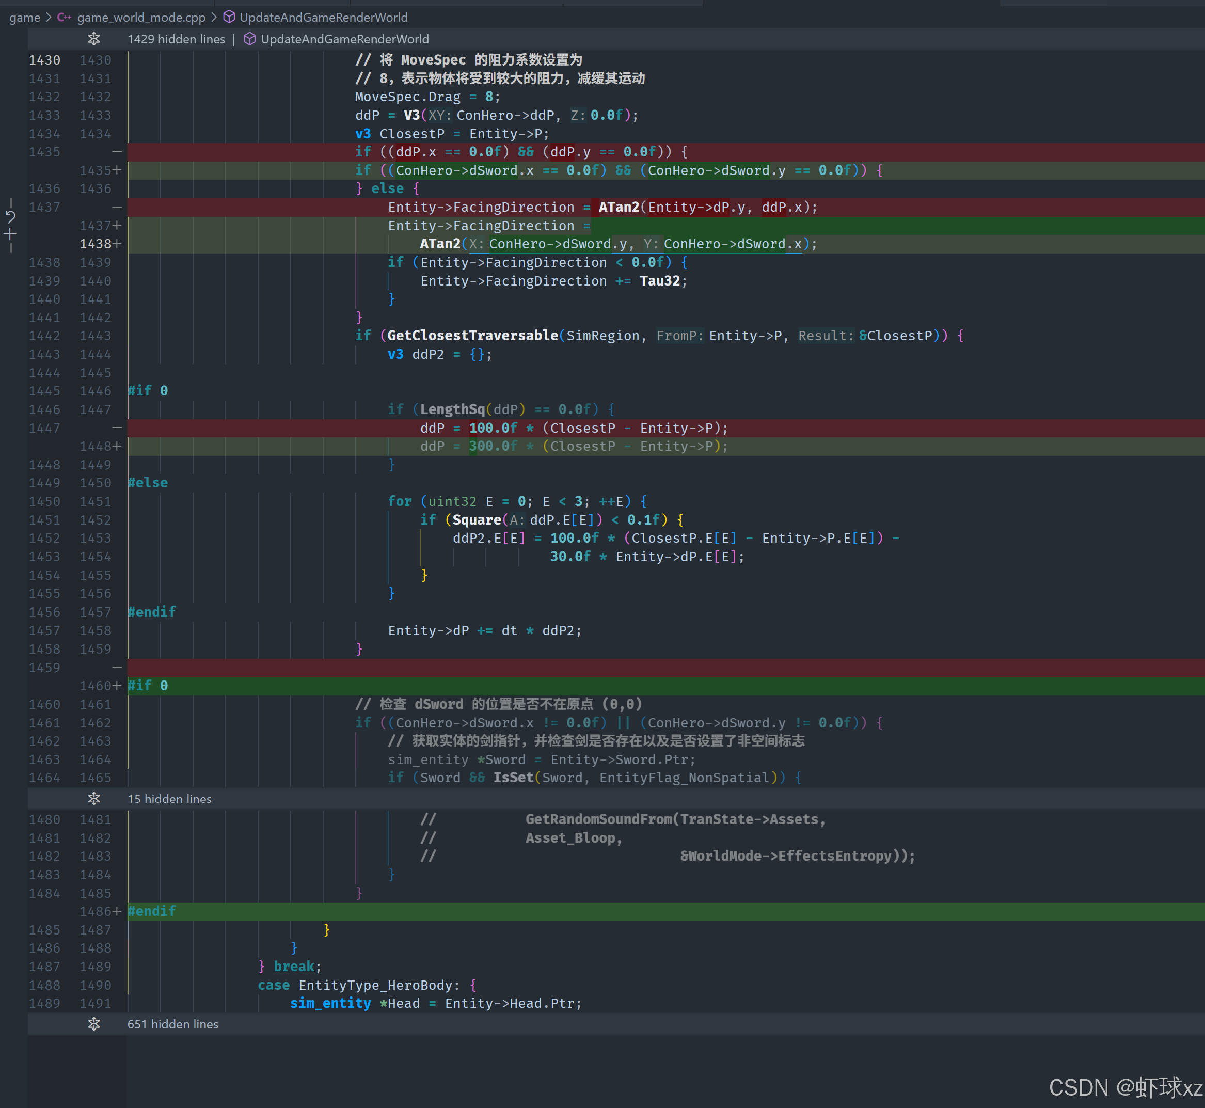Click the added '#endif' line 1486
The image size is (1205, 1108).
click(152, 911)
